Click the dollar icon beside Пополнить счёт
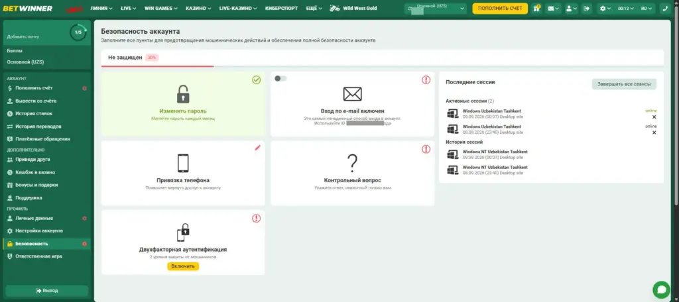The width and height of the screenshot is (679, 302). click(10, 88)
